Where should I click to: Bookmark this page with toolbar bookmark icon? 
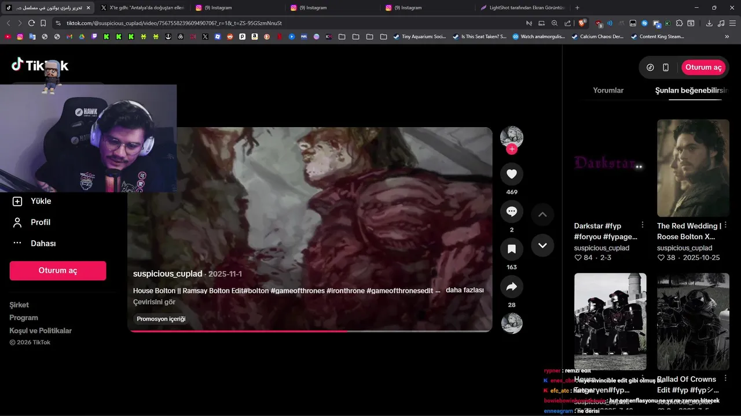43,23
